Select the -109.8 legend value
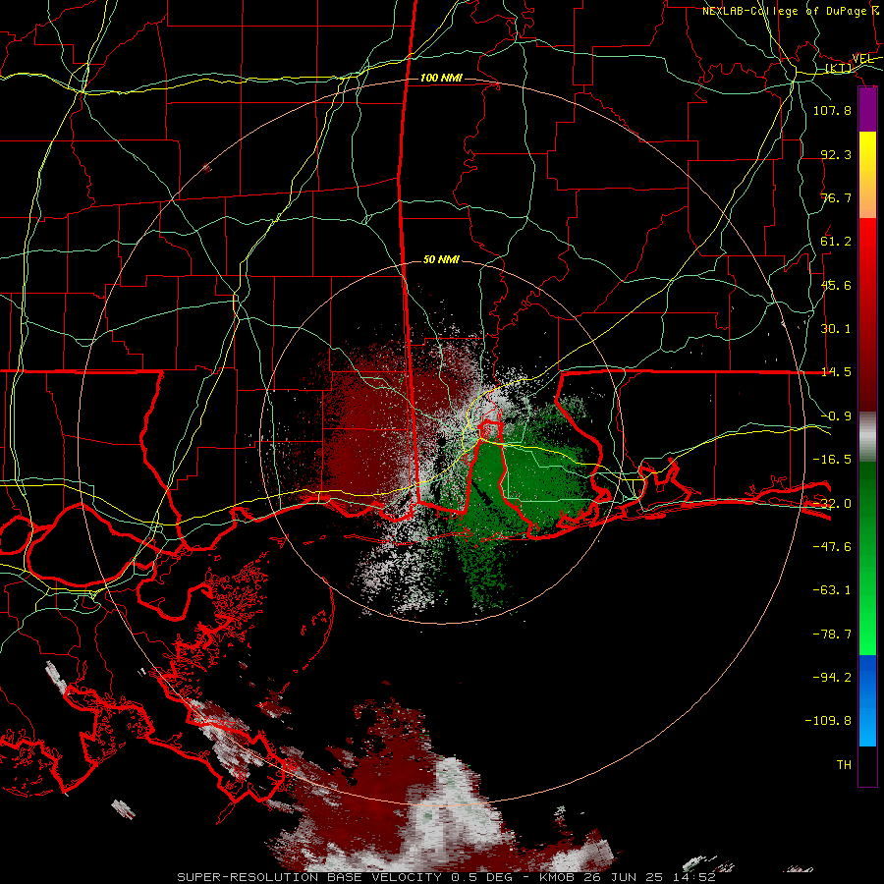 pos(828,721)
